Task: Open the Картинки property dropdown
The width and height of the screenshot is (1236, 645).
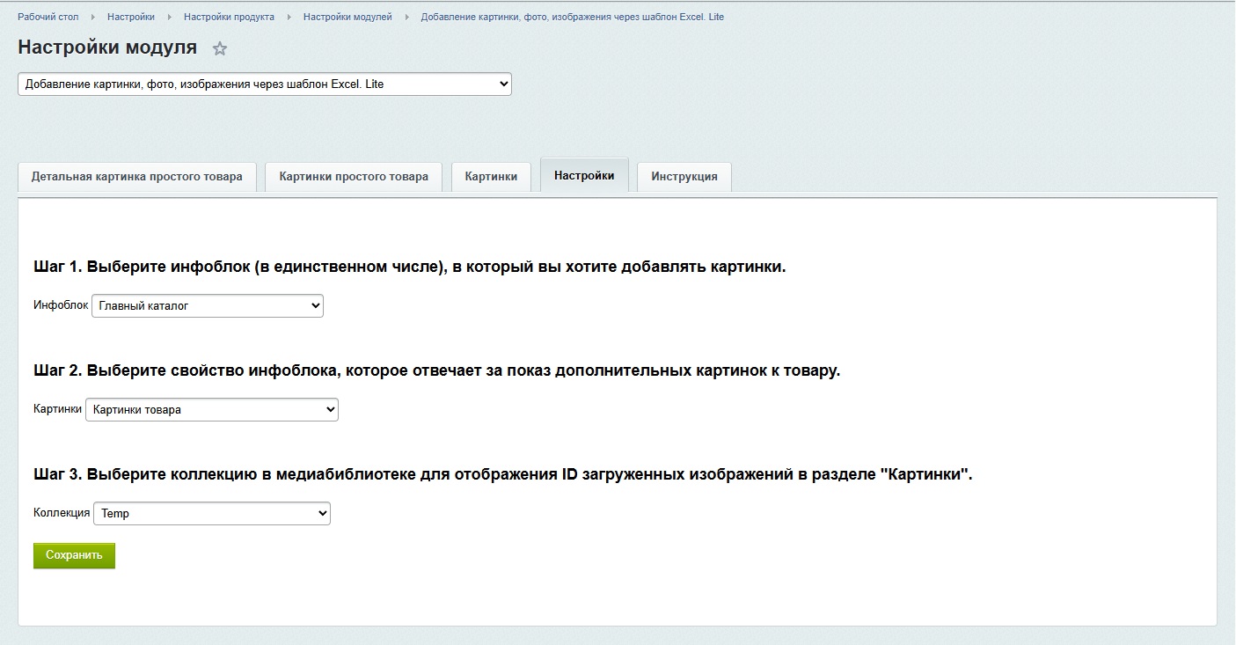Action: click(211, 410)
